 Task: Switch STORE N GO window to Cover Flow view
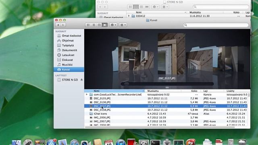pos(147,7)
